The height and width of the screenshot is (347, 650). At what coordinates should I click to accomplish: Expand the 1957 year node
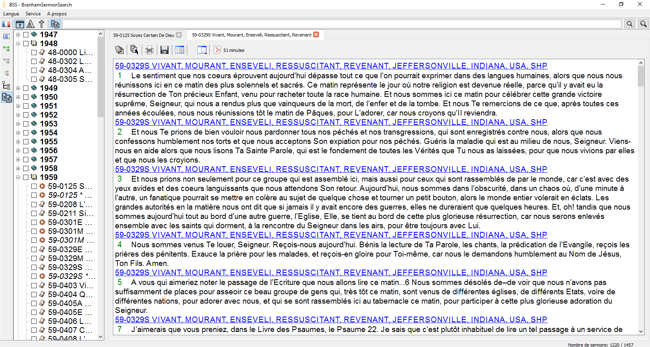(18, 159)
